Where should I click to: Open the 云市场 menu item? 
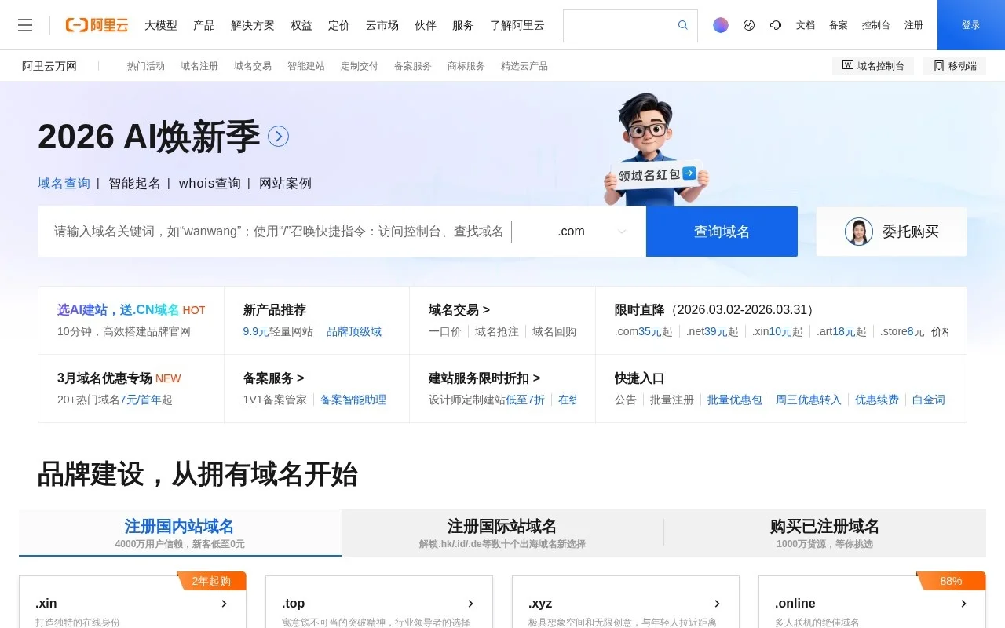[382, 25]
